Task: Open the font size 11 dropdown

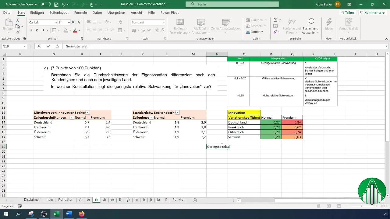Action: (x=69, y=23)
